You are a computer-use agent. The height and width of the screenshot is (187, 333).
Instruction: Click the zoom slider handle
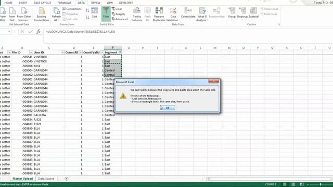321,184
